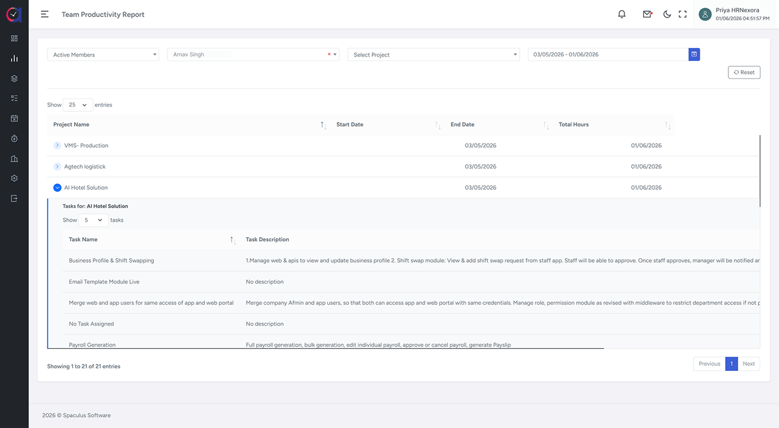Select the Business Profile & Shift Swapping task

pyautogui.click(x=112, y=261)
